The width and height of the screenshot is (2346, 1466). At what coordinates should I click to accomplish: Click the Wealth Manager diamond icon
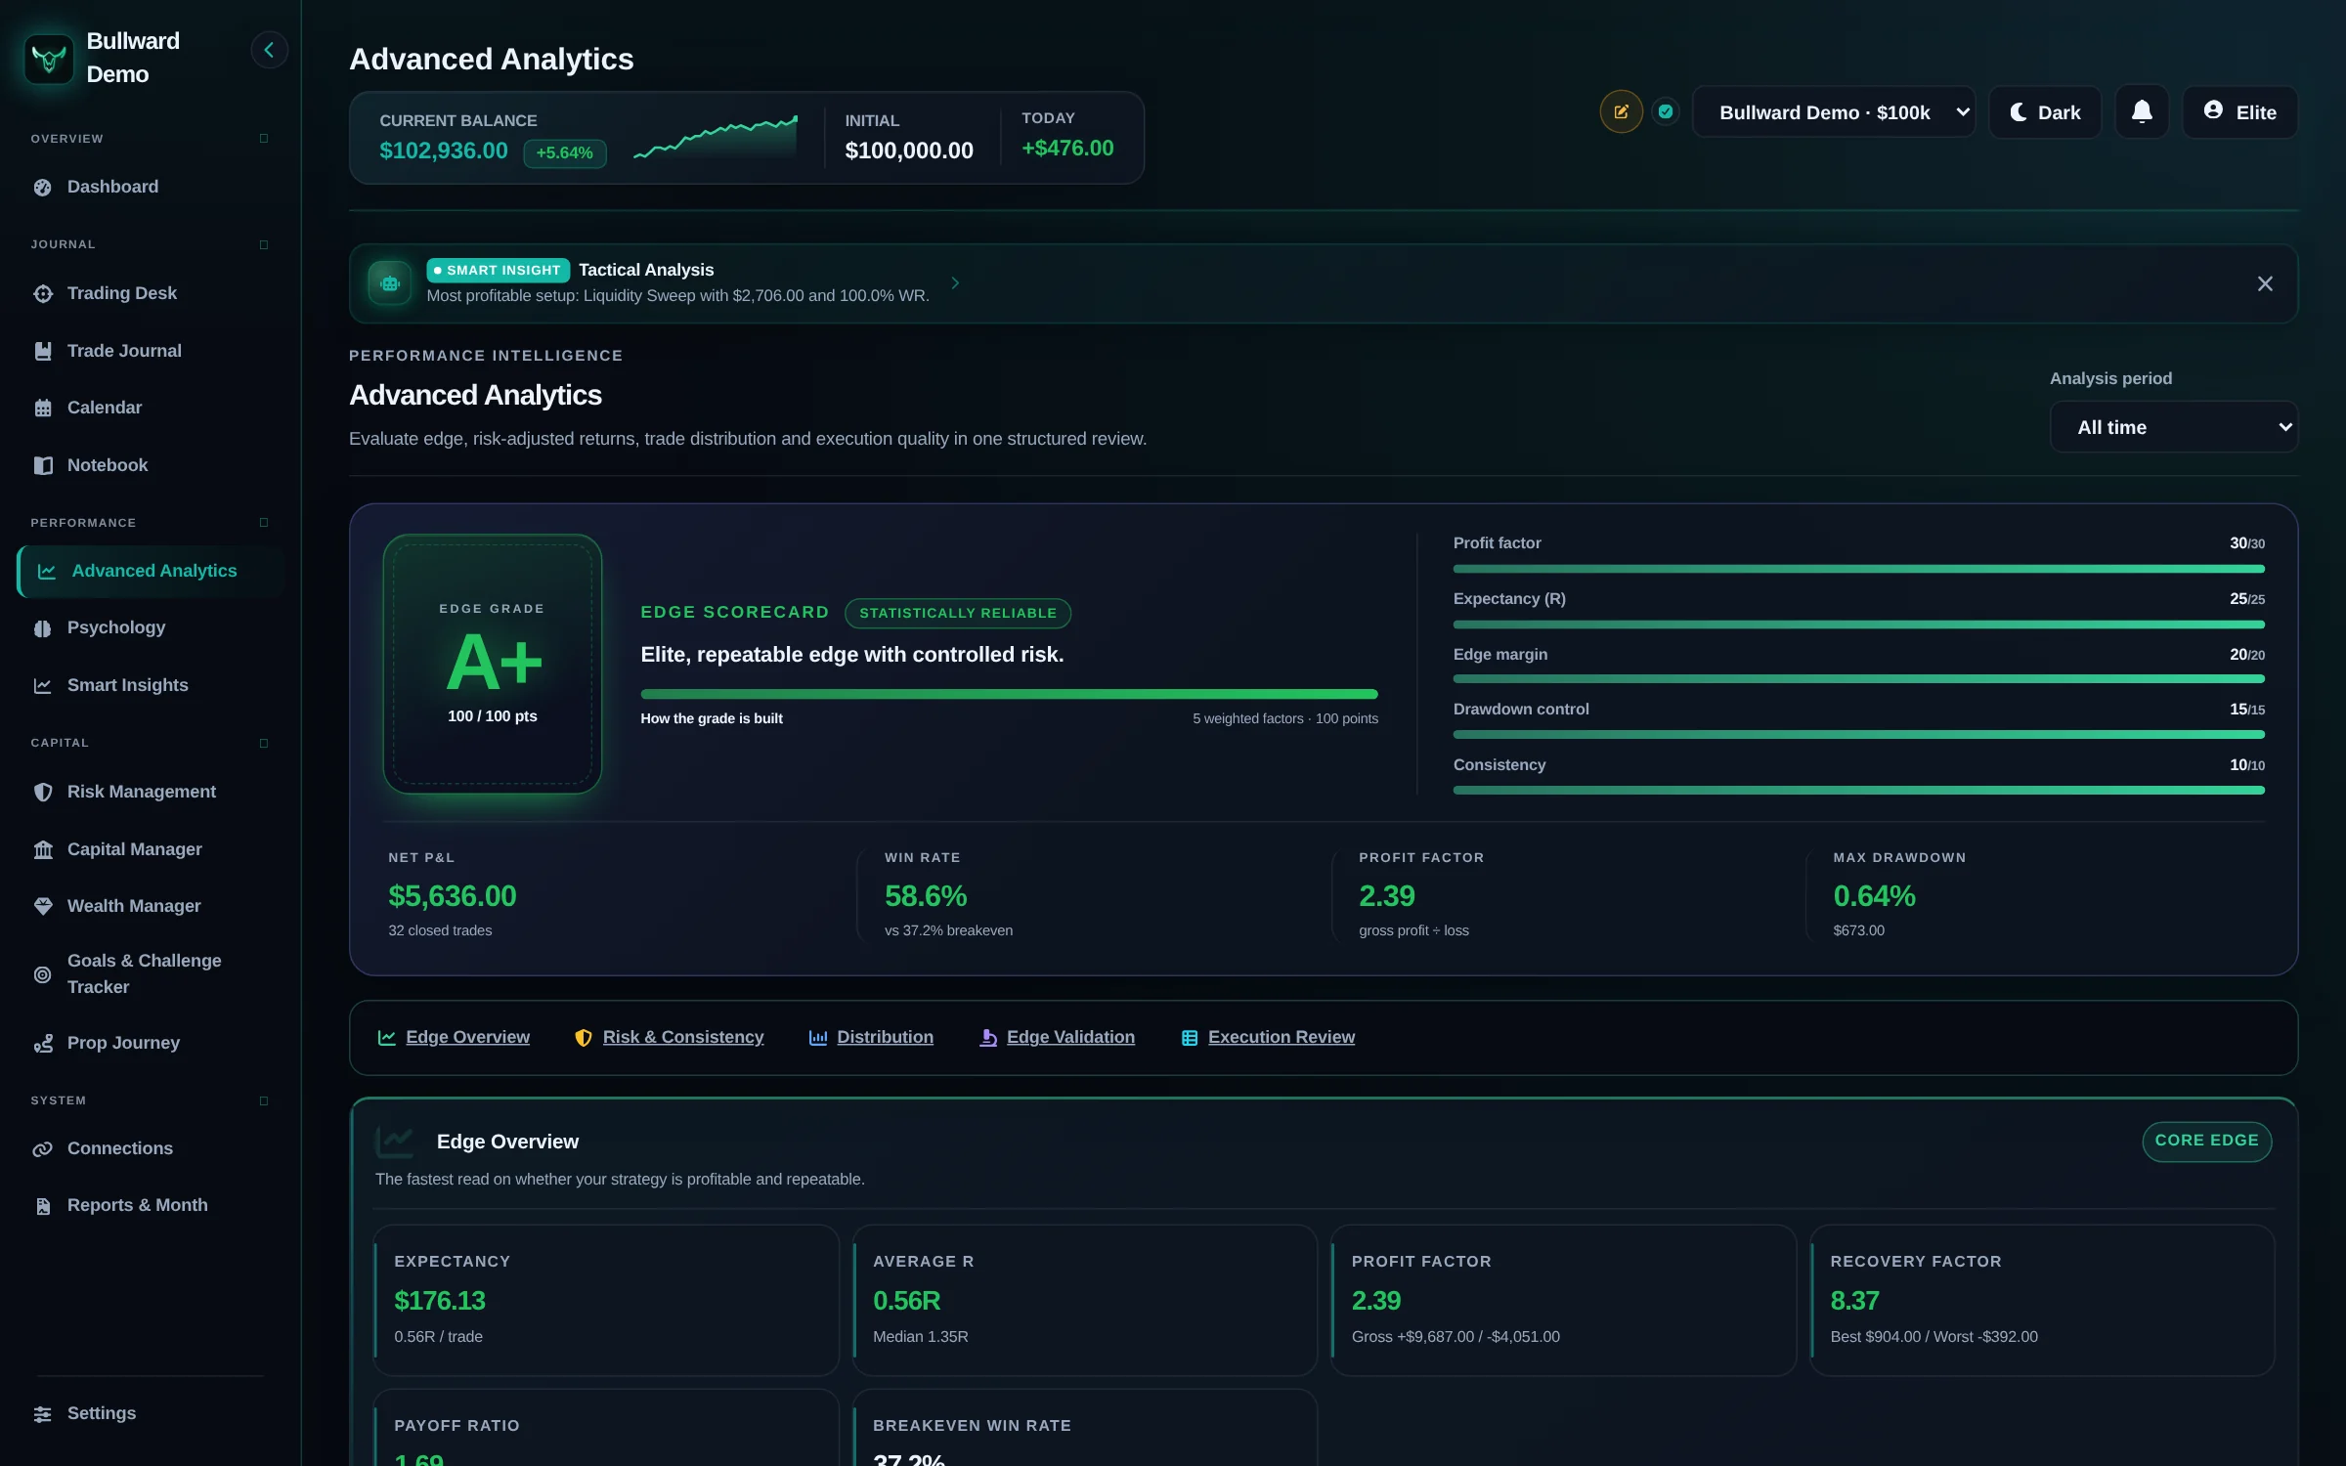pyautogui.click(x=43, y=906)
